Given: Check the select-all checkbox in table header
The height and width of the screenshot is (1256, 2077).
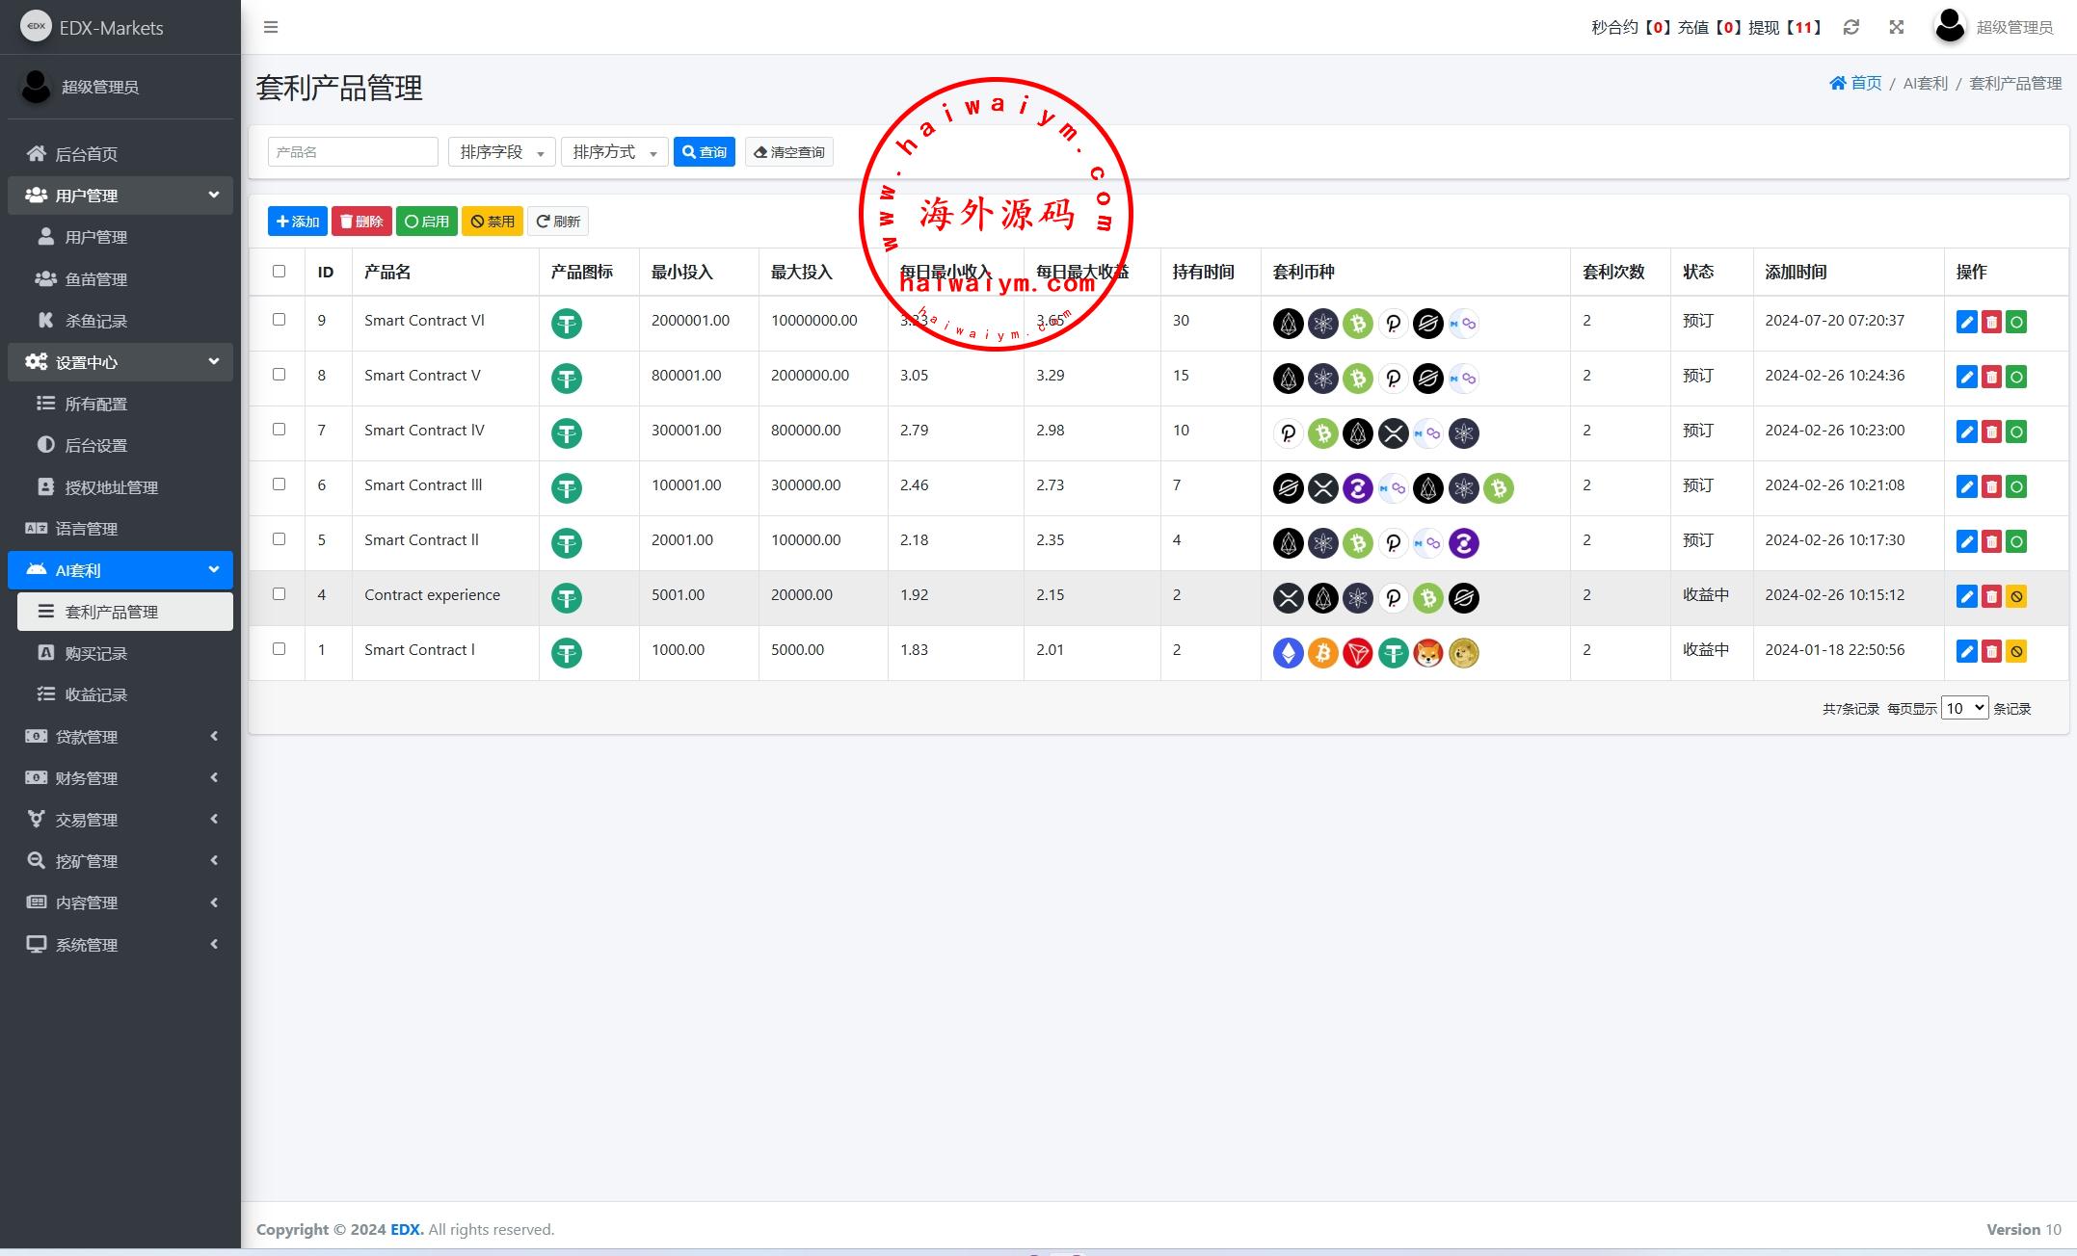Looking at the screenshot, I should [x=279, y=271].
